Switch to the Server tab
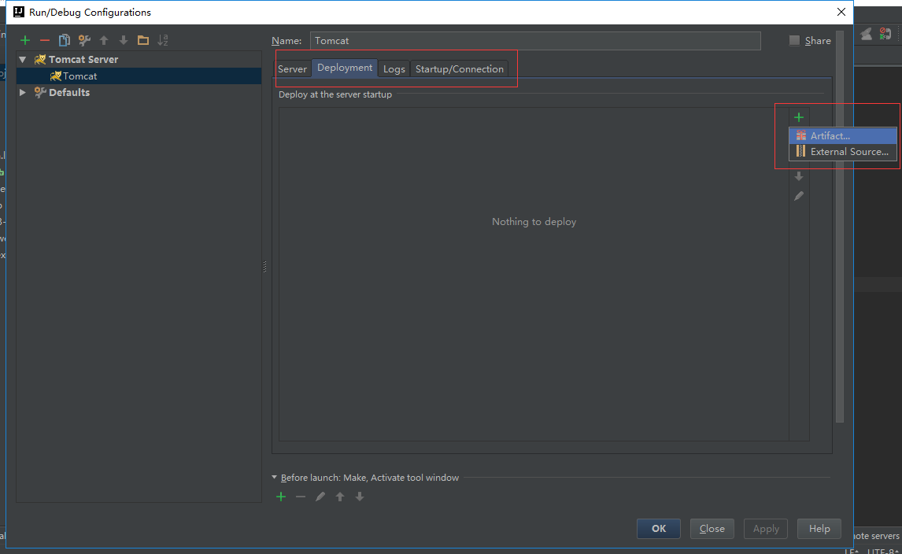This screenshot has height=554, width=902. pos(292,69)
